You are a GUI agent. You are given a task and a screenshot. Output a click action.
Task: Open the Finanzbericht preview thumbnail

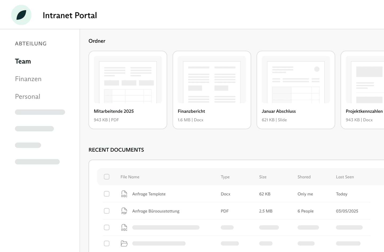[212, 80]
